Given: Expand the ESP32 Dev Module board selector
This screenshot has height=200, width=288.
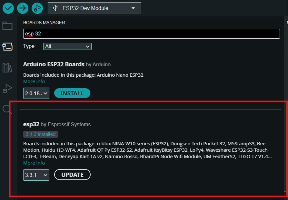Looking at the screenshot, I should point(94,8).
